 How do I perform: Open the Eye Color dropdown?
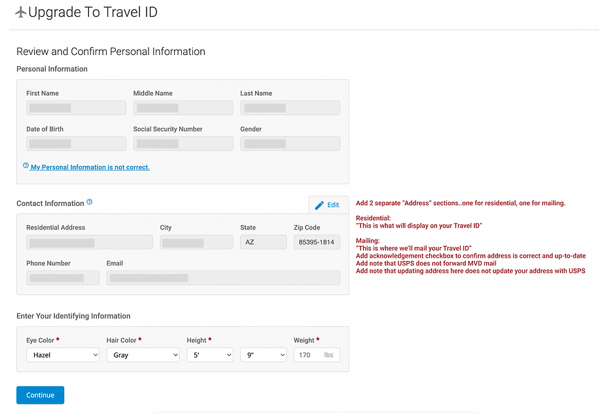(x=63, y=355)
